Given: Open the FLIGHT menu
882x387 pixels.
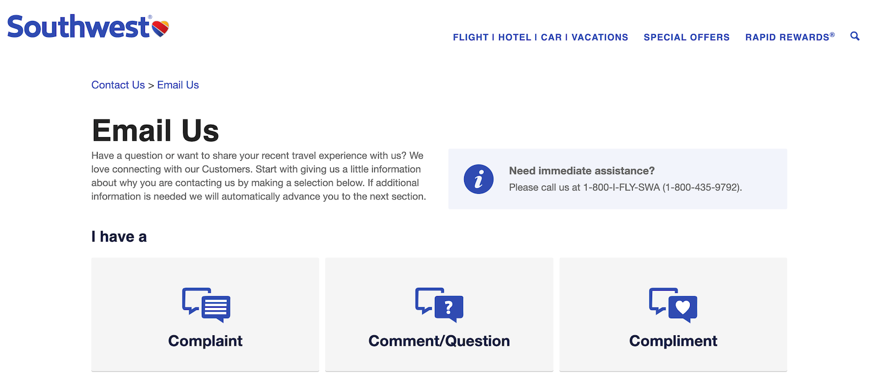Looking at the screenshot, I should point(471,37).
